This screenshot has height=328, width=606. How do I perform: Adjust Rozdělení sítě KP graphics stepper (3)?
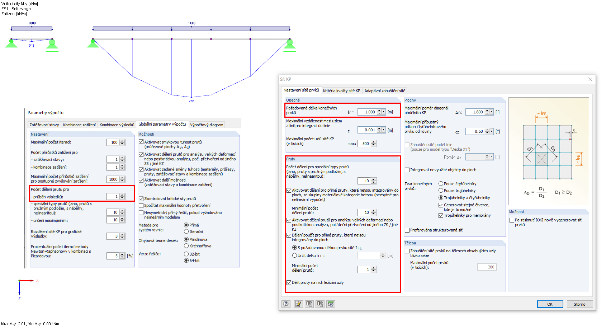[122, 236]
